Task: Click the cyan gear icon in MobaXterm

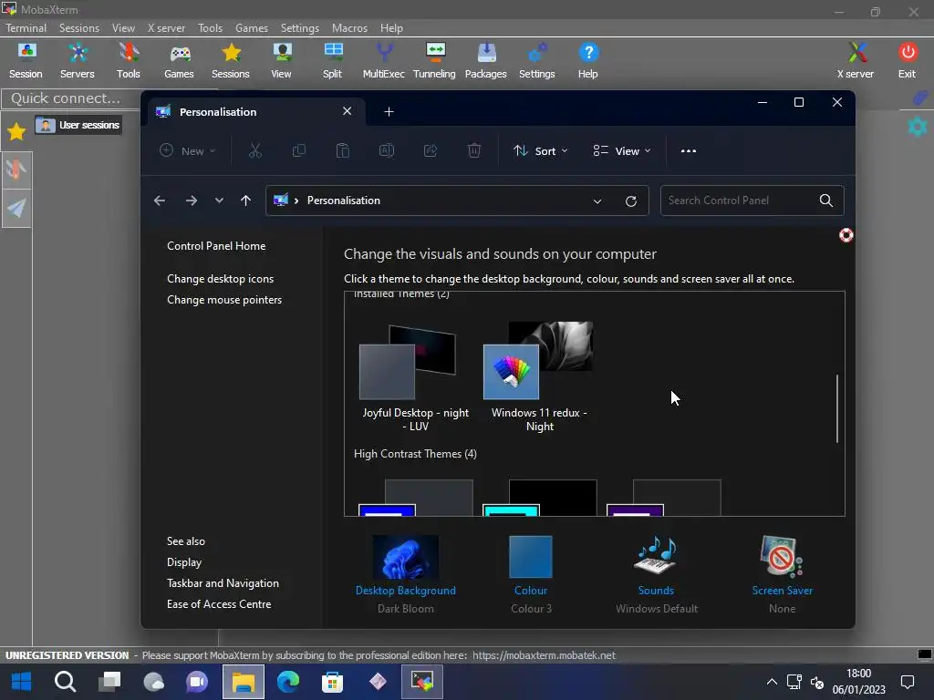Action: tap(918, 126)
